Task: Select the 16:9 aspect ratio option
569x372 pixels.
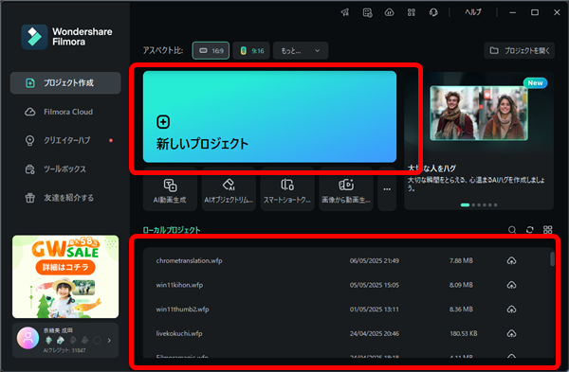Action: click(211, 50)
